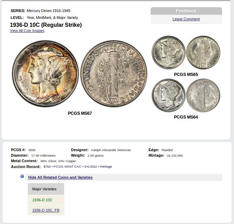Select the PCGS MS65 obverse thumbnail

tap(168, 53)
